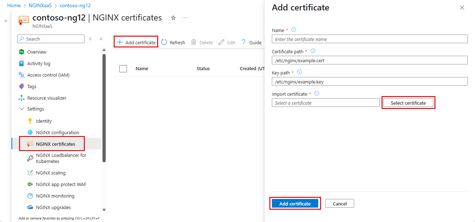Click the Activity log icon
This screenshot has width=475, height=222.
[21, 63]
